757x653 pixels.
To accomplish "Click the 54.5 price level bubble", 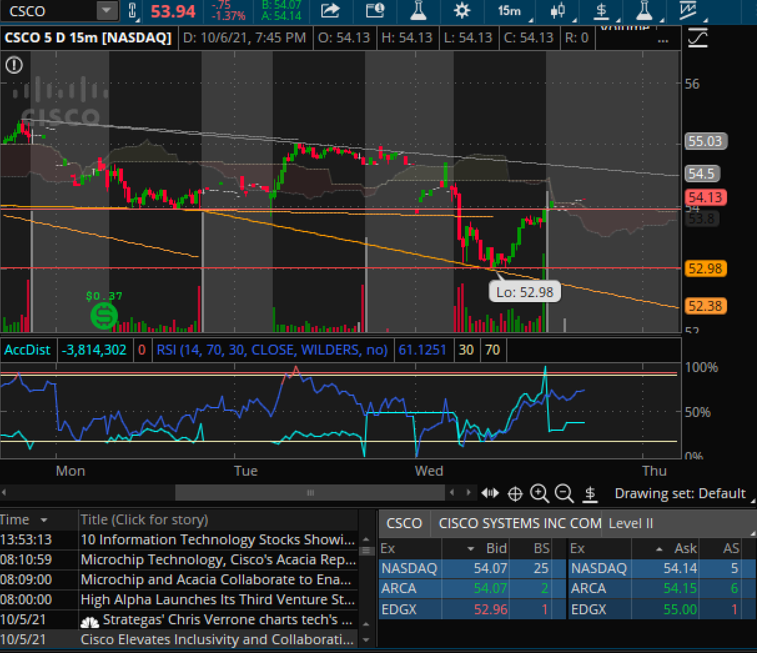I will click(703, 173).
